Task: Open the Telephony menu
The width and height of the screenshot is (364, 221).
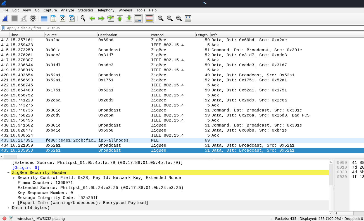Action: pos(106,10)
